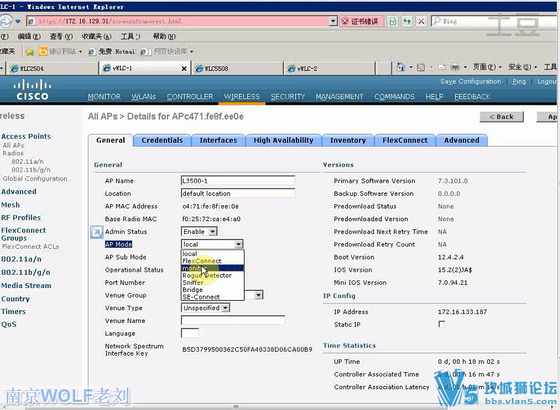
Task: Click the home icon in IE toolbar
Action: pos(401,67)
